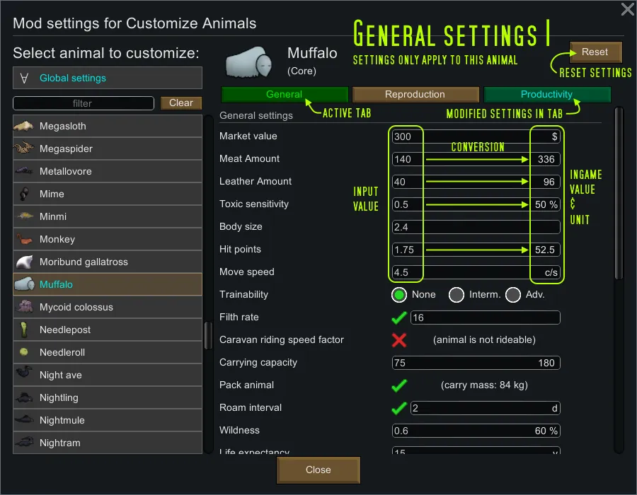637x495 pixels.
Task: Switch to the Reproduction tab
Action: 415,95
